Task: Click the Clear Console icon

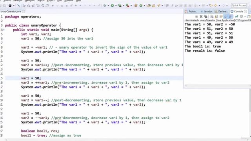Action: 212,16
